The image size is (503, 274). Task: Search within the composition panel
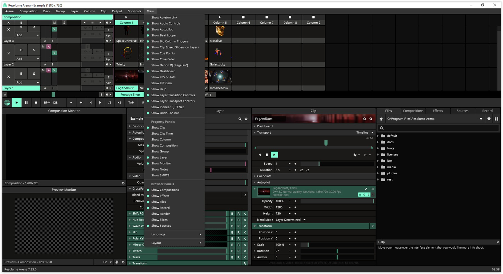click(x=240, y=119)
